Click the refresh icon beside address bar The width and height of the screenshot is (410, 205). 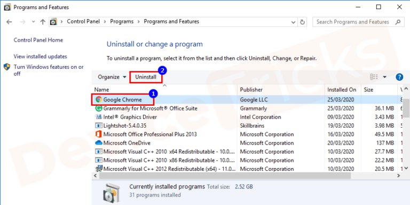(303, 22)
